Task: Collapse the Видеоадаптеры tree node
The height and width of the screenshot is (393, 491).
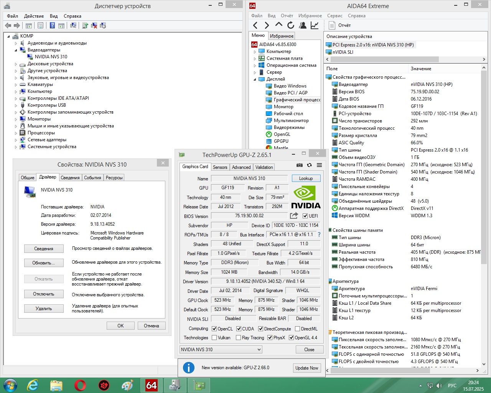Action: [16, 50]
